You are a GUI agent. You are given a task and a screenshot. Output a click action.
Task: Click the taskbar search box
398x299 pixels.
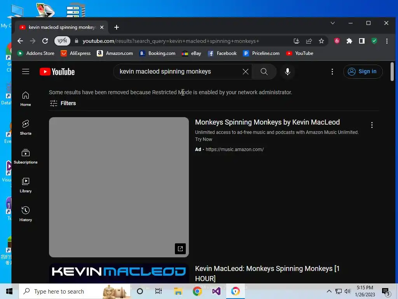tap(75, 291)
